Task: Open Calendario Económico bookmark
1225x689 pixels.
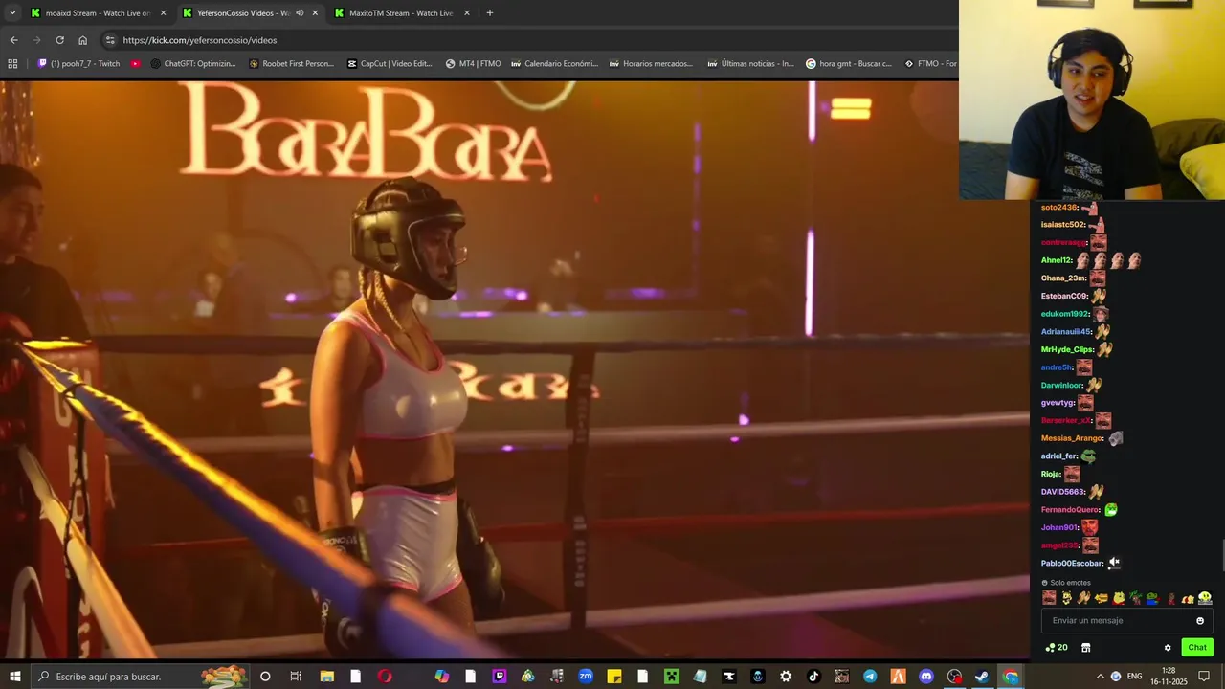Action: 554,64
